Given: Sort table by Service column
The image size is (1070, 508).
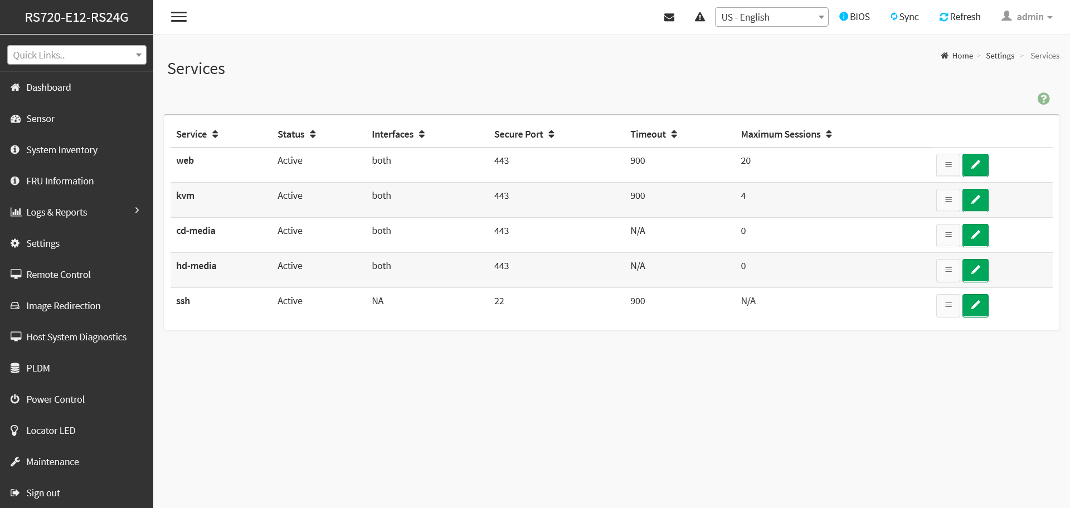Looking at the screenshot, I should click(197, 134).
